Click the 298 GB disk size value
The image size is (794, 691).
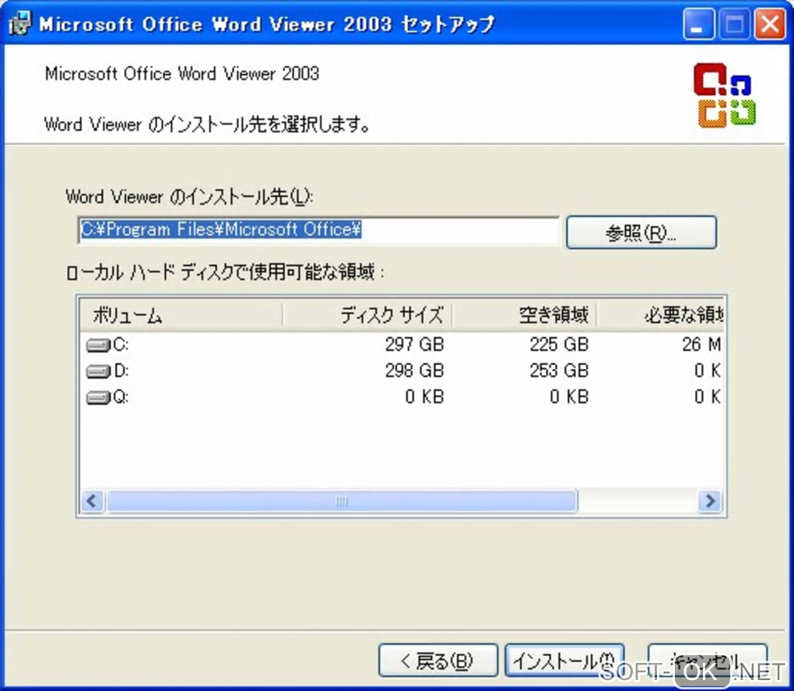[x=414, y=370]
